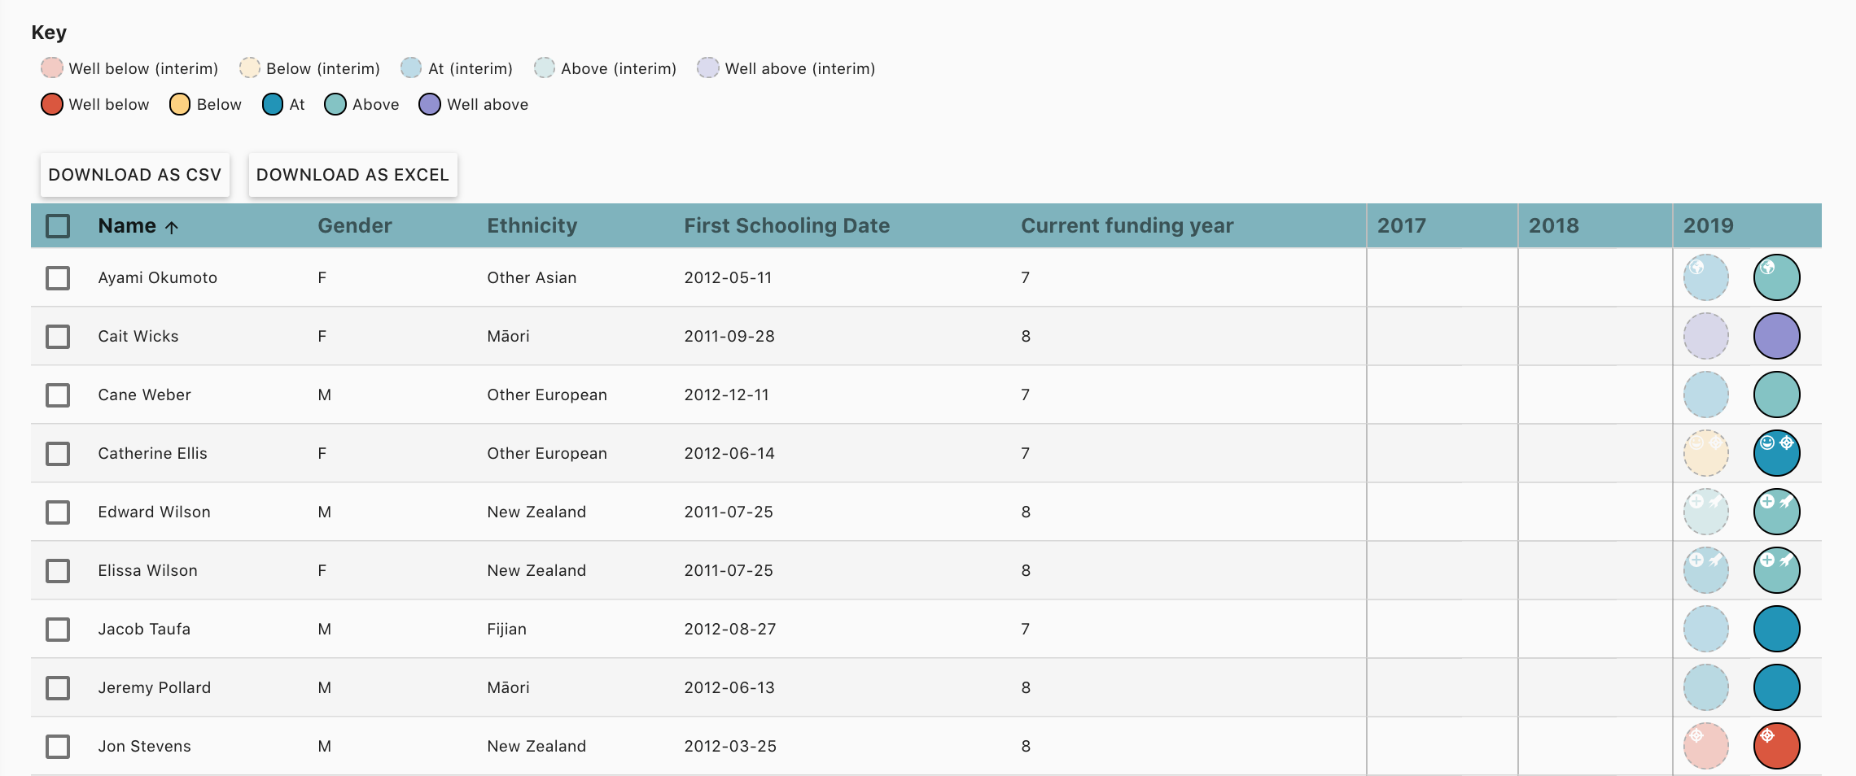This screenshot has width=1856, height=776.
Task: Click rocket icon on Edward Wilson's interim circle
Action: click(x=1716, y=502)
